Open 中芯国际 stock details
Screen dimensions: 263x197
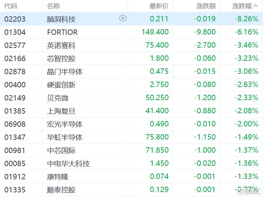(x=61, y=150)
